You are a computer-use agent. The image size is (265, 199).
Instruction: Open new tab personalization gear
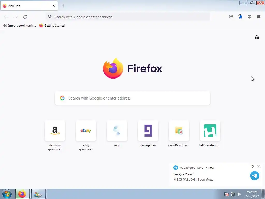pos(257,37)
